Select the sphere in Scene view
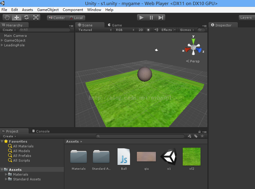 tap(145, 74)
